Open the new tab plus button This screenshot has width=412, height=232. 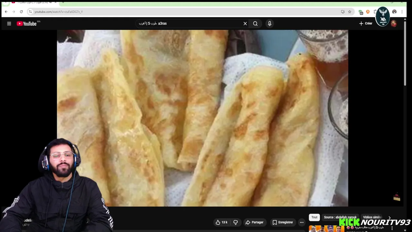pyautogui.click(x=63, y=2)
